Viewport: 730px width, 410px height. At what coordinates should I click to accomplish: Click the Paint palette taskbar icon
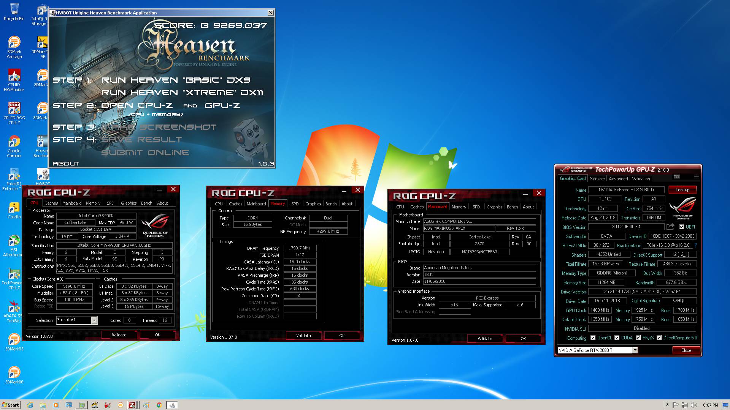[146, 405]
